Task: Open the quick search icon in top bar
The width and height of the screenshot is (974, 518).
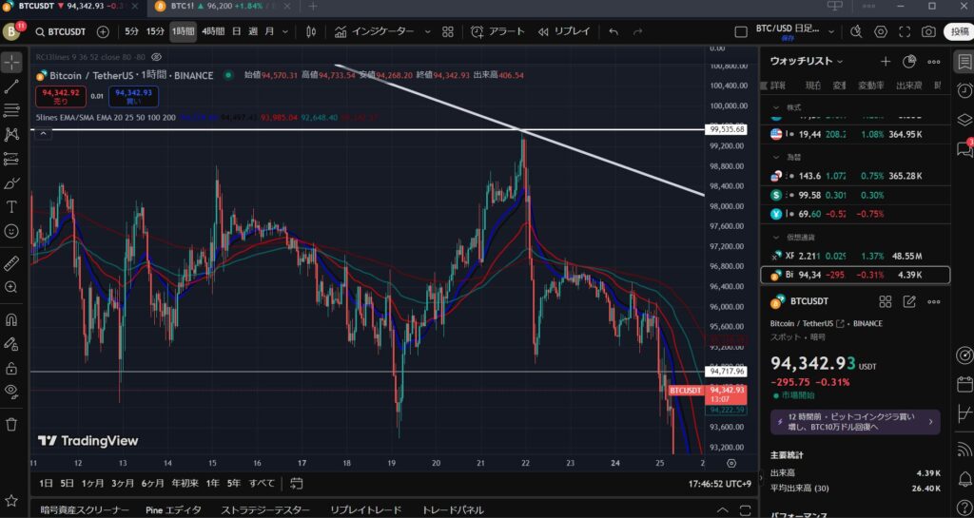Action: point(857,31)
